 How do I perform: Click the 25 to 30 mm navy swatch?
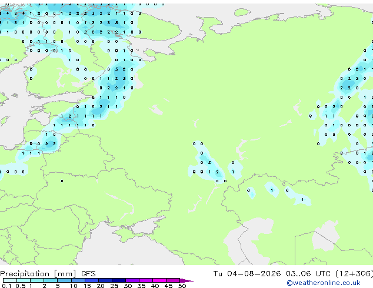click(x=118, y=280)
